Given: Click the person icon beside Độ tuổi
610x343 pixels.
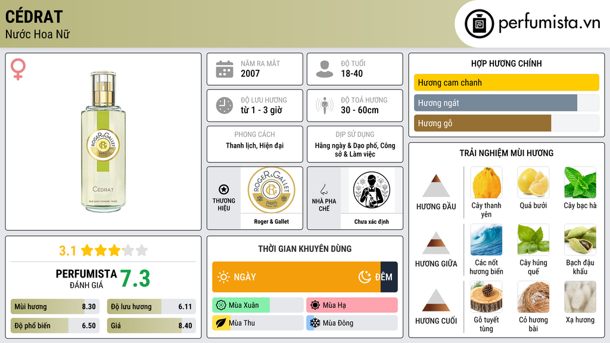Looking at the screenshot, I should pyautogui.click(x=325, y=69).
